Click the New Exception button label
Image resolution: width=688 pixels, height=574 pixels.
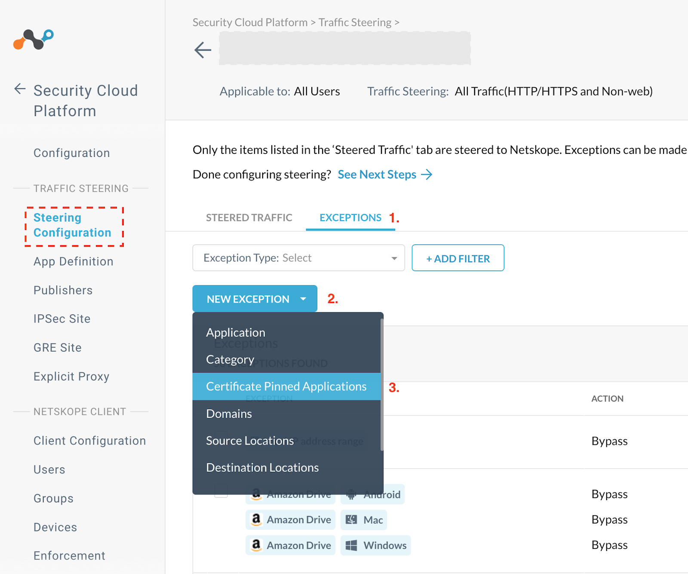(248, 299)
